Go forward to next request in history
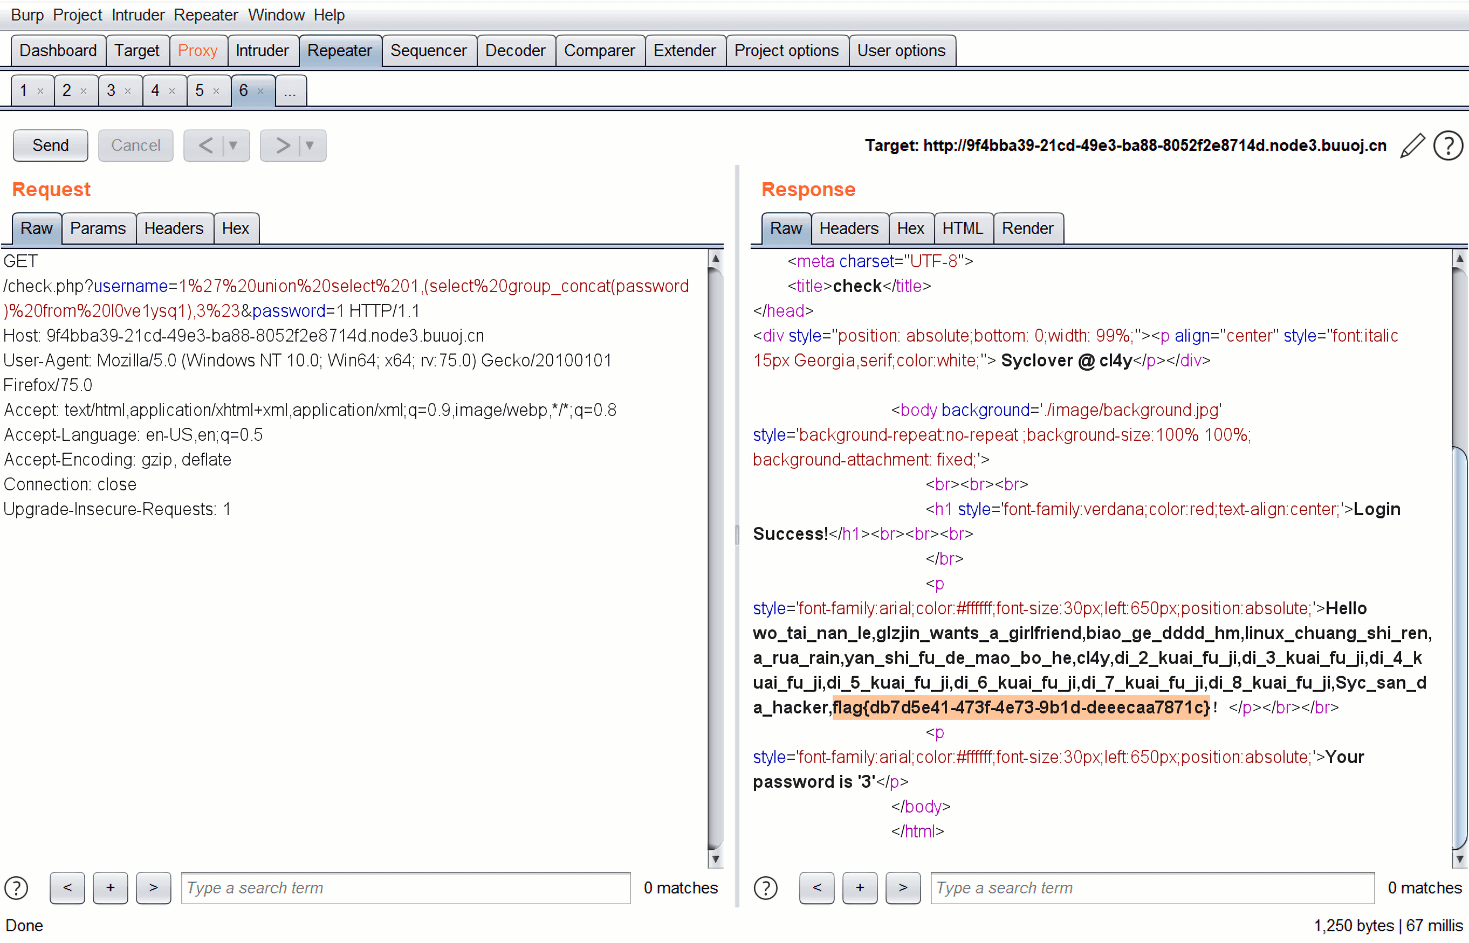Image resolution: width=1469 pixels, height=943 pixels. coord(283,145)
